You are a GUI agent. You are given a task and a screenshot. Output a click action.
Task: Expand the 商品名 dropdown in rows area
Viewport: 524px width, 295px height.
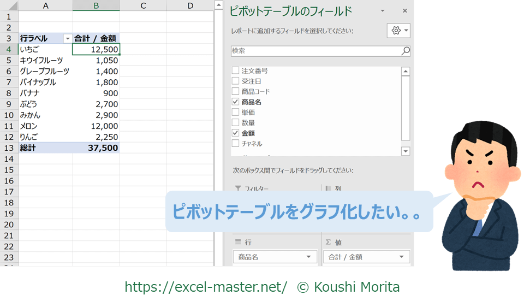[309, 257]
